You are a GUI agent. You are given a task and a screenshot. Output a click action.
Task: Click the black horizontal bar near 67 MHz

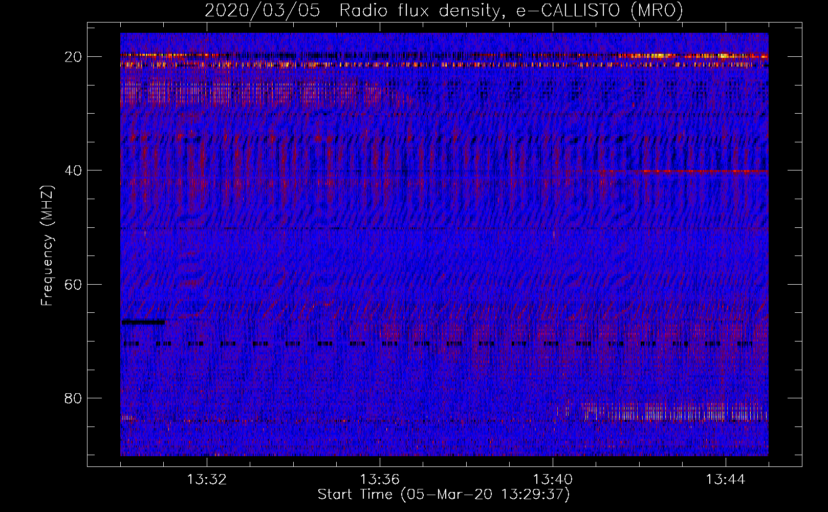point(143,322)
